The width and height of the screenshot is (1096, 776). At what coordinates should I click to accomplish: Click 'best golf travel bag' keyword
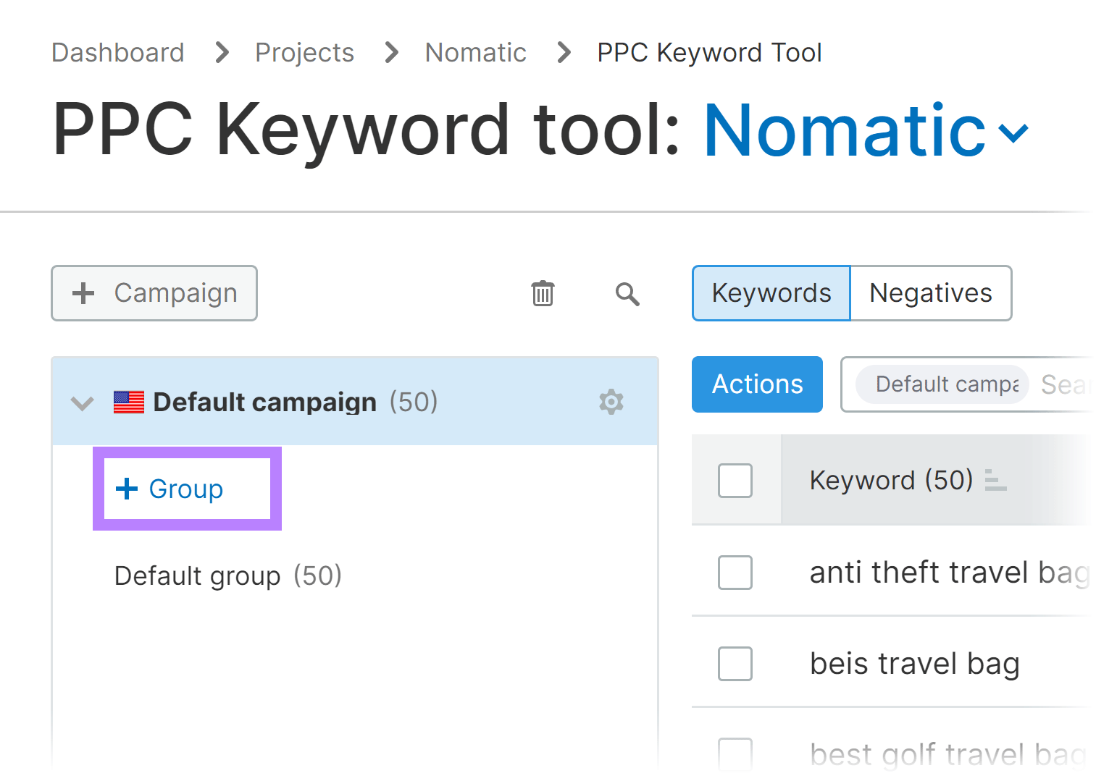pos(948,755)
